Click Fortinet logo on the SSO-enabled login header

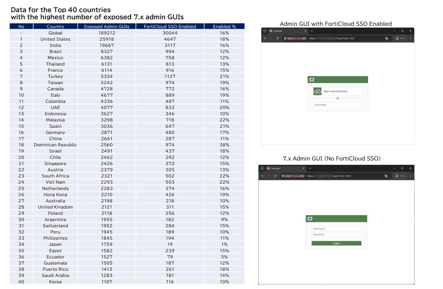[312, 79]
